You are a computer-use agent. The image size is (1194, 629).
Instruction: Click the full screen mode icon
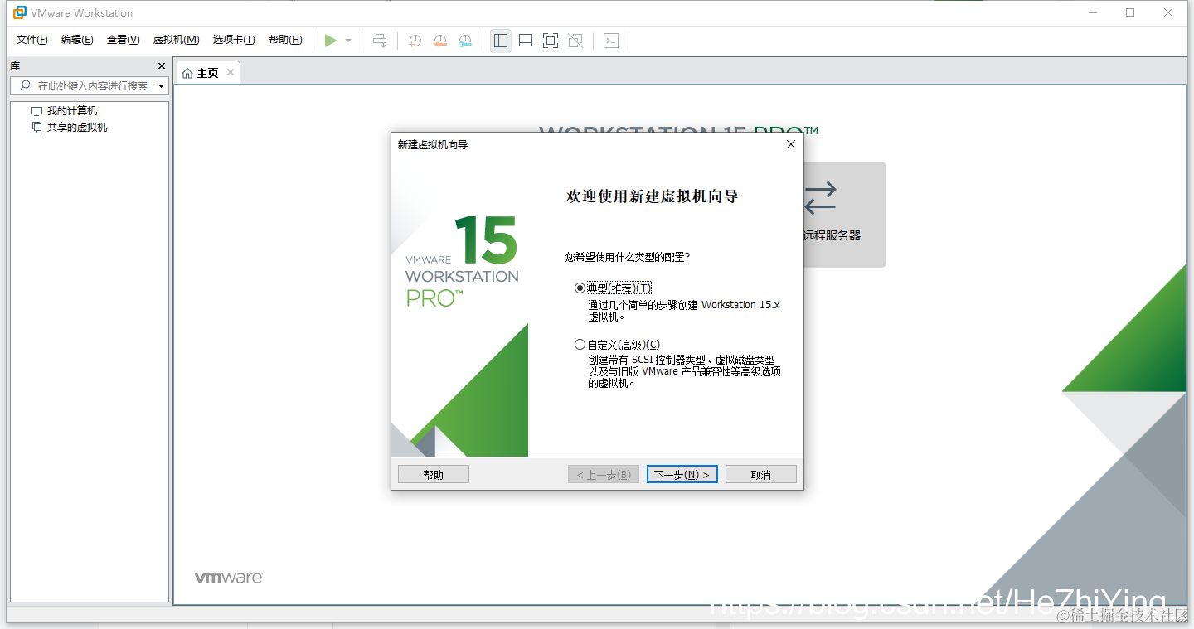click(551, 41)
